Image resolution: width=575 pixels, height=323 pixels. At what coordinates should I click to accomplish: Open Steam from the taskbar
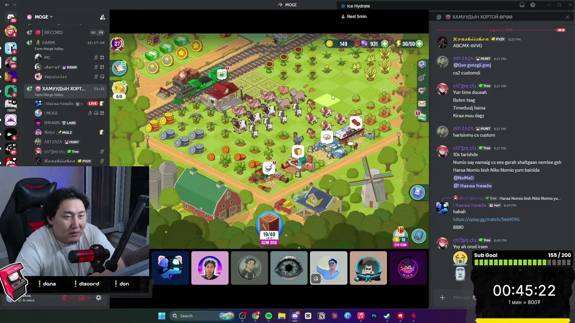click(387, 316)
